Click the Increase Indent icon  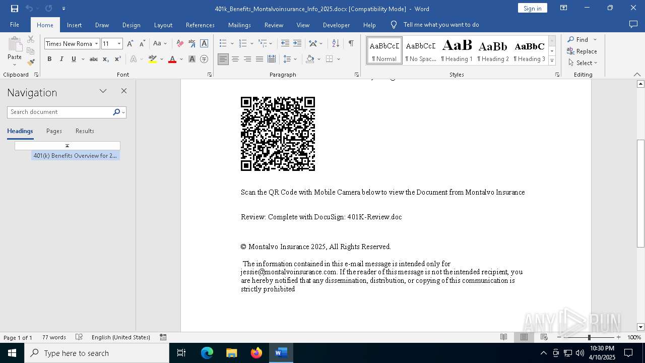point(297,43)
